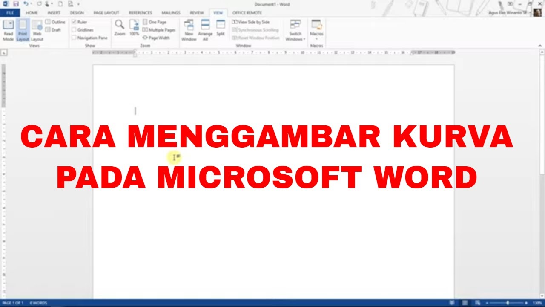Switch to the INSERT tab
Viewport: 545px width, 307px height.
tap(54, 13)
